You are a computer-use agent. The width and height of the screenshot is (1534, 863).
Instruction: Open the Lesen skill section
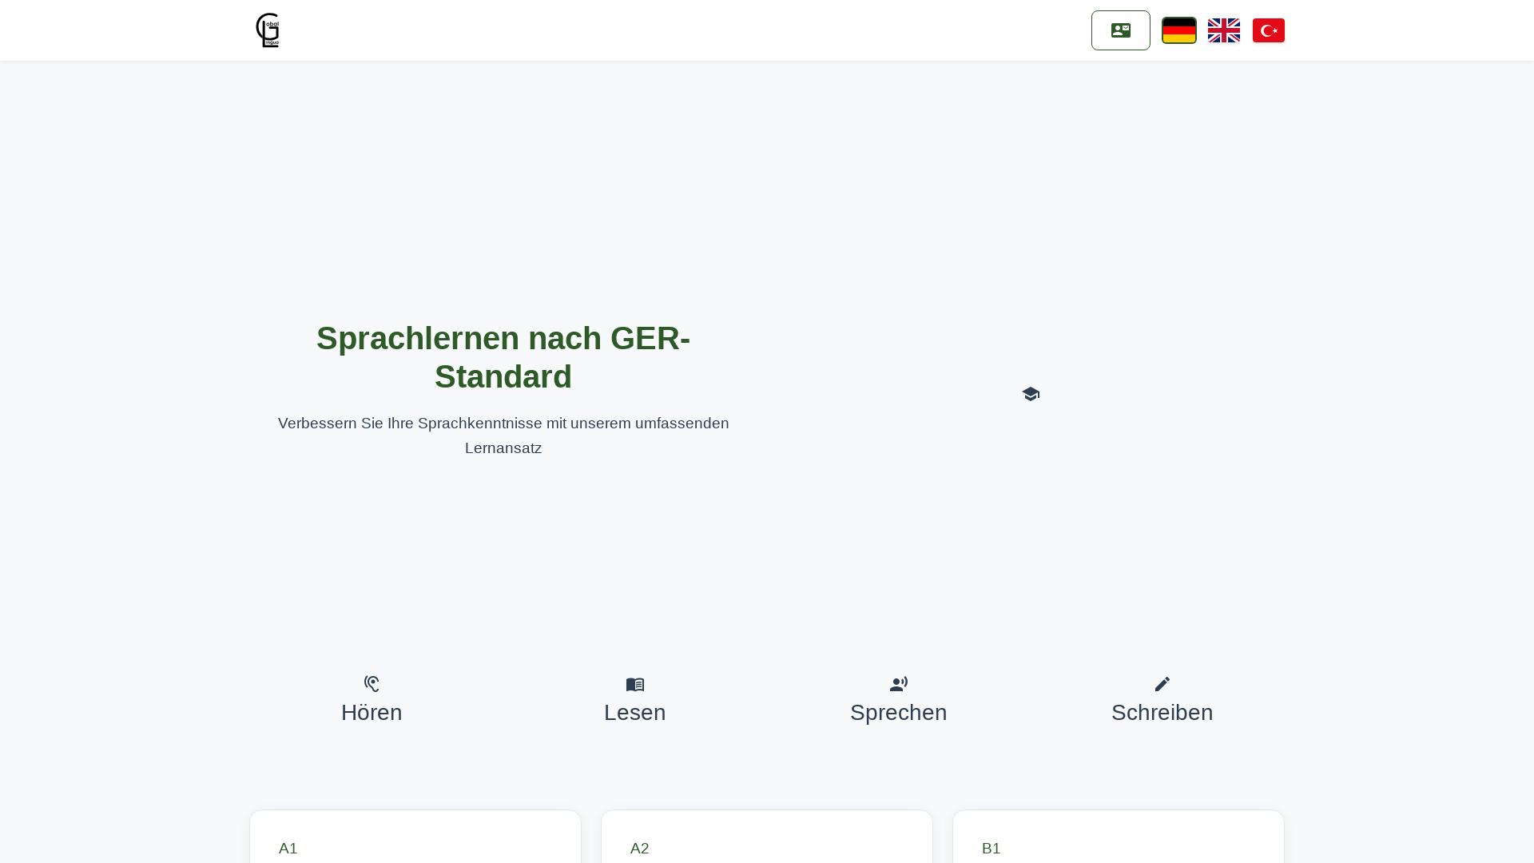tap(634, 712)
